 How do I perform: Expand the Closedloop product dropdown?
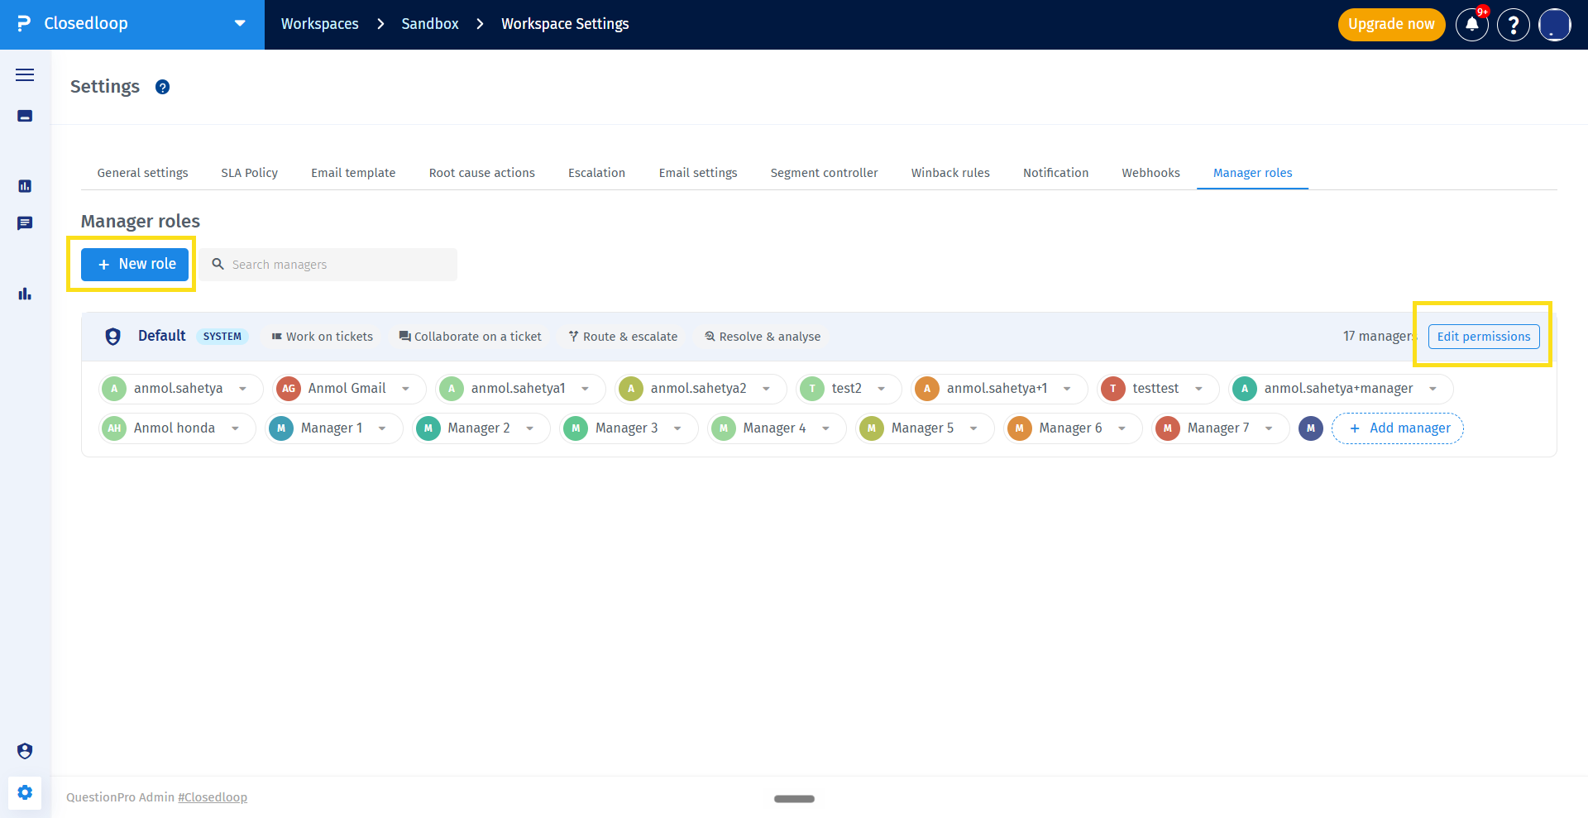click(x=240, y=24)
